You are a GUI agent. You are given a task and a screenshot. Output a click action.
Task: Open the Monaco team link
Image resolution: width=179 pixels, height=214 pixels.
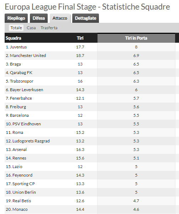pyautogui.click(x=20, y=209)
